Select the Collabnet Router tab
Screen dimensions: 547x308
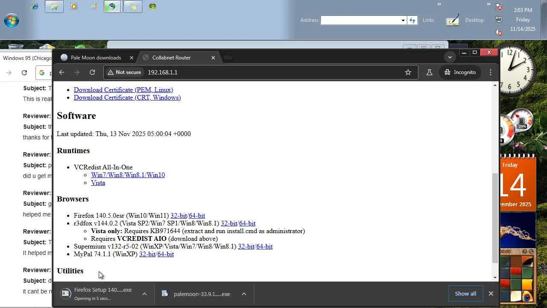click(x=179, y=58)
